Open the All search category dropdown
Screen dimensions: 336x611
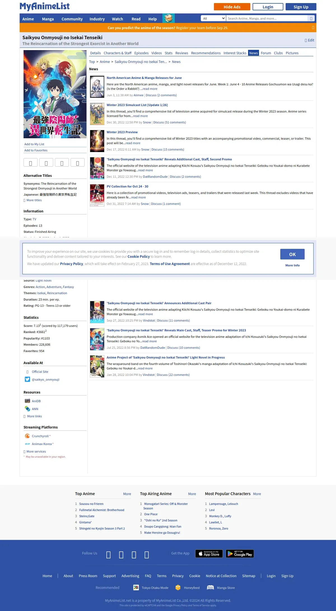[x=213, y=18]
